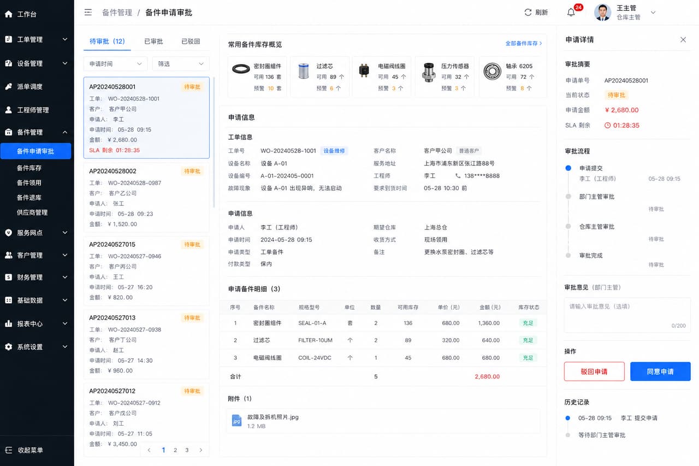Click the 系统设置 gear icon

pyautogui.click(x=8, y=347)
